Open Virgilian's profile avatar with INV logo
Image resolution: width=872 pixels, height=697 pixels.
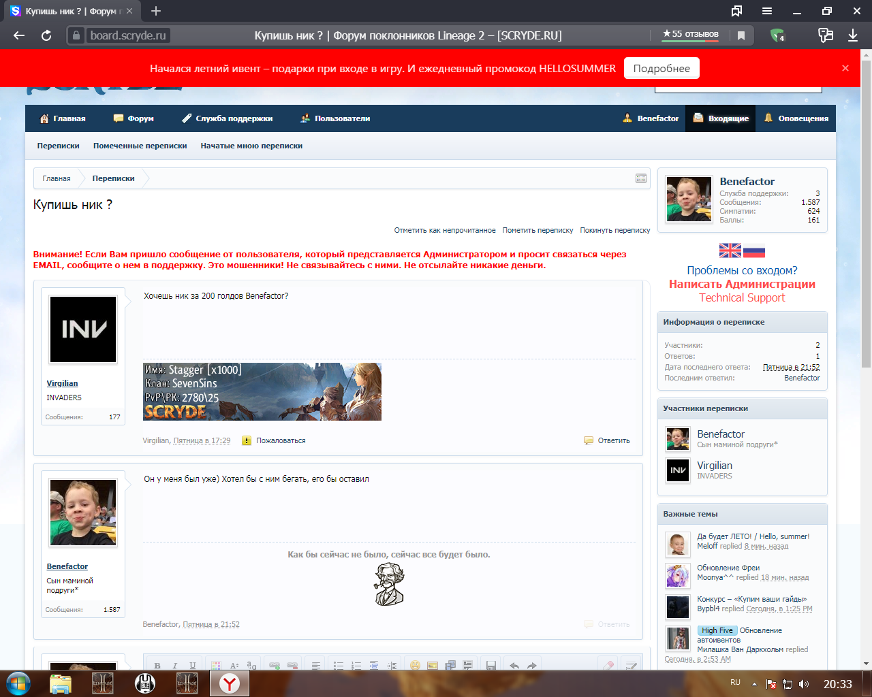point(83,329)
